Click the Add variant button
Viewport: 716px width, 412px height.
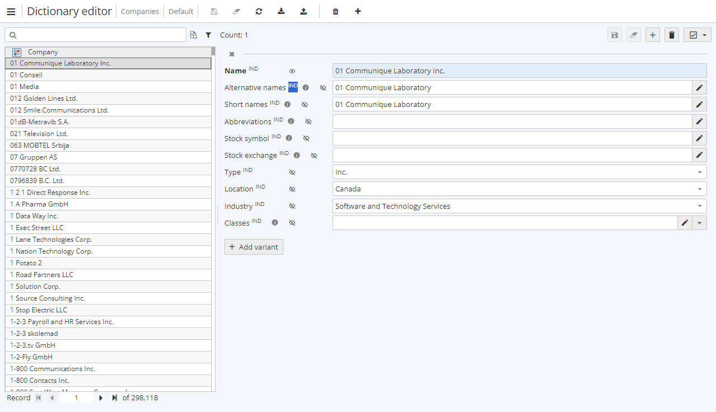coord(254,247)
